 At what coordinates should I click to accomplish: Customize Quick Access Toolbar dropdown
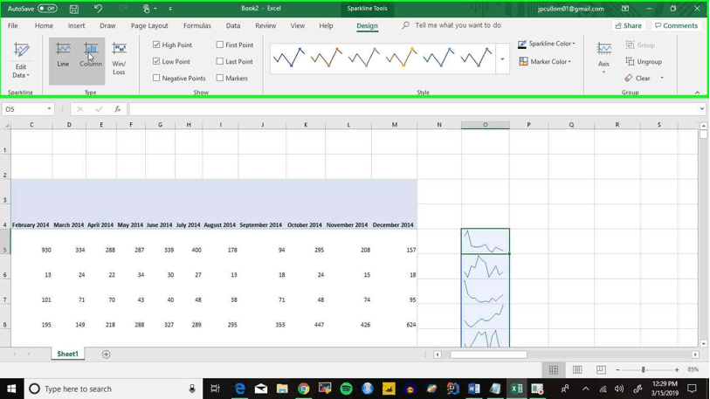[x=170, y=9]
